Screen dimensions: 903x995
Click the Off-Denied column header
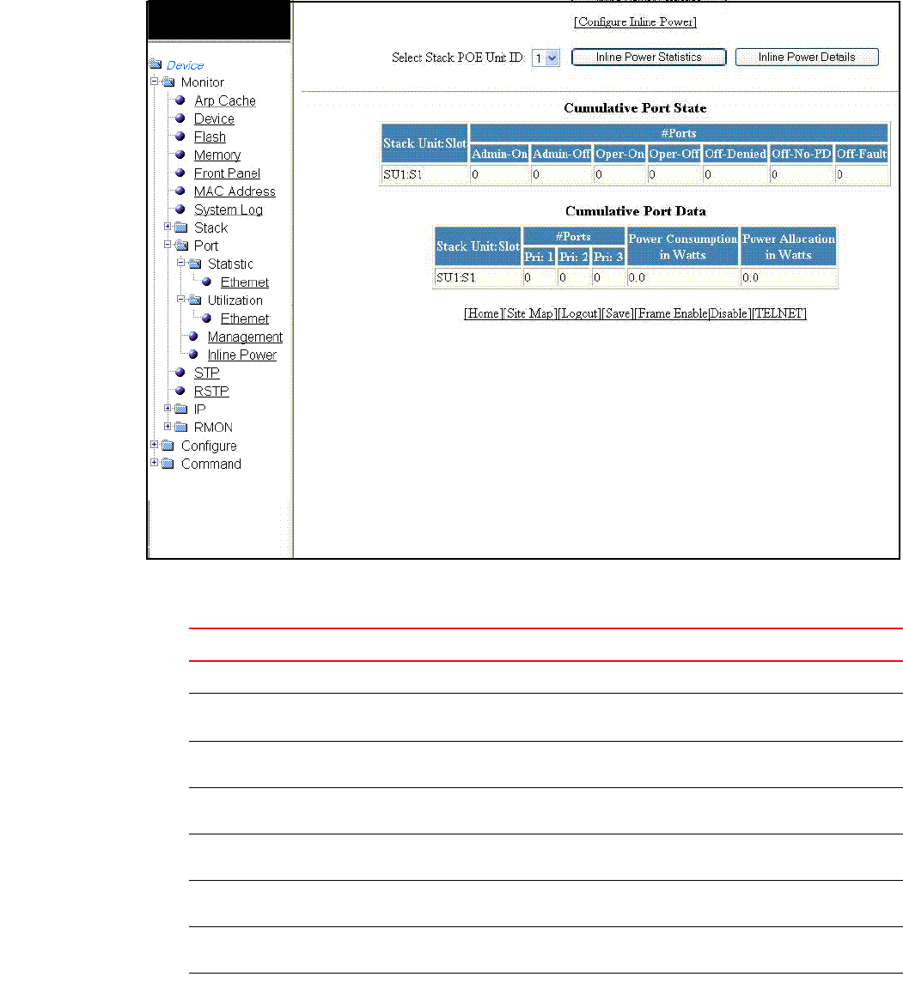point(735,154)
